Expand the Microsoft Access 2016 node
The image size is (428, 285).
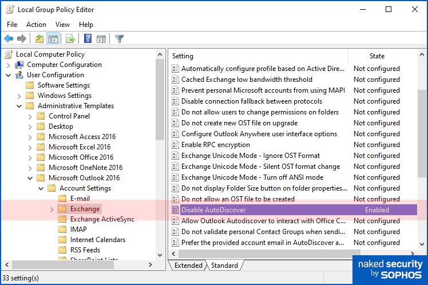(x=30, y=137)
